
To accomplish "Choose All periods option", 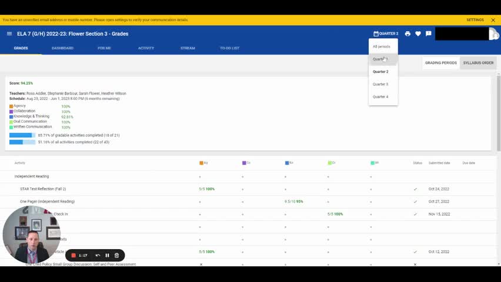I will 381,46.
